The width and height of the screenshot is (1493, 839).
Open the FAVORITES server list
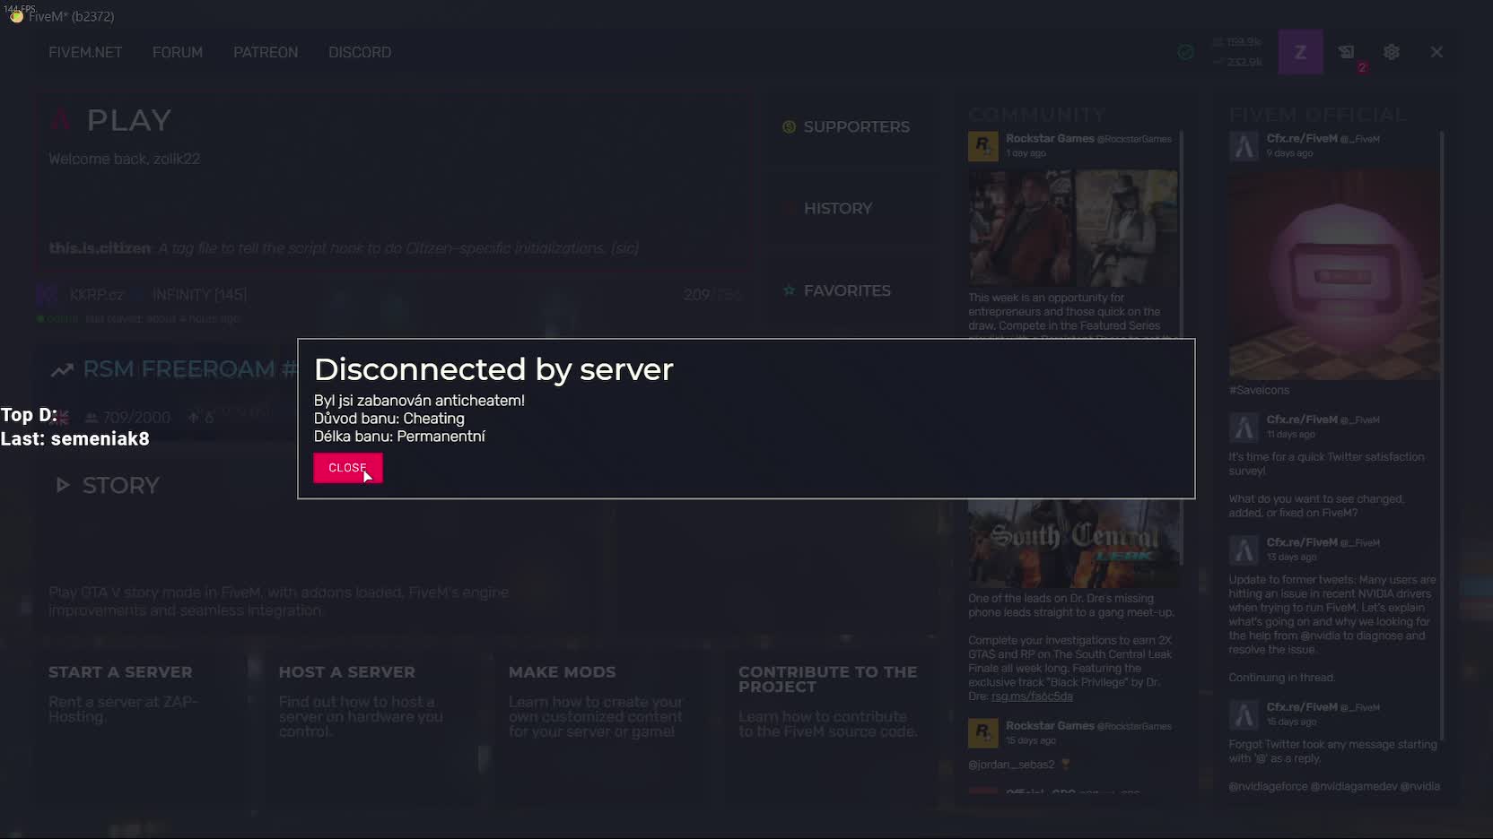click(847, 290)
